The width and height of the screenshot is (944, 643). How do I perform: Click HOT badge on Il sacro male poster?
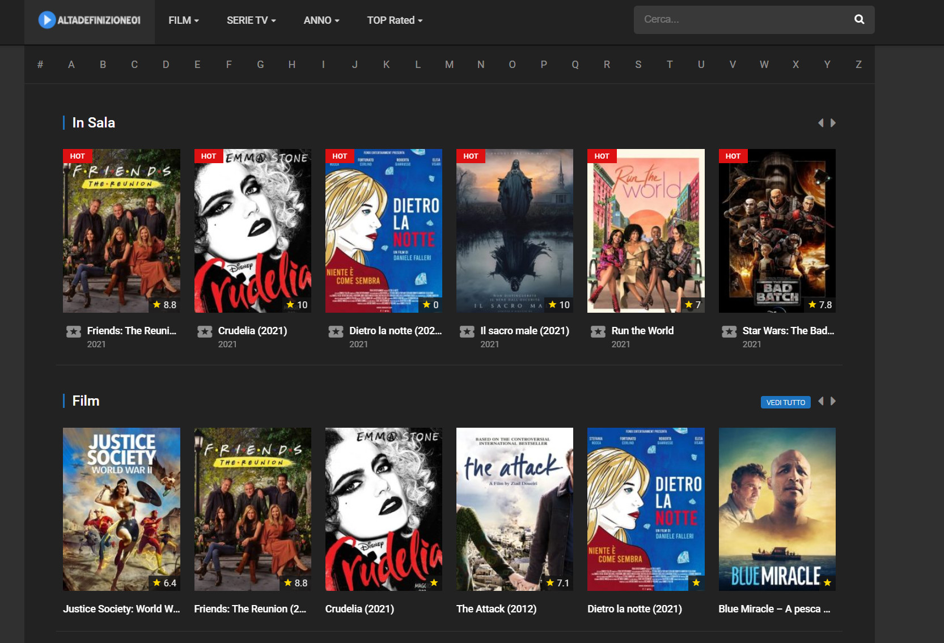point(471,156)
